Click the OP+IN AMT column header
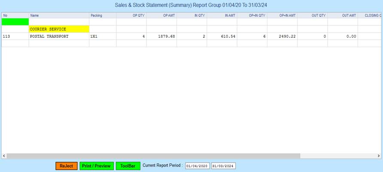Screen dimensions: 383x172 pos(283,15)
